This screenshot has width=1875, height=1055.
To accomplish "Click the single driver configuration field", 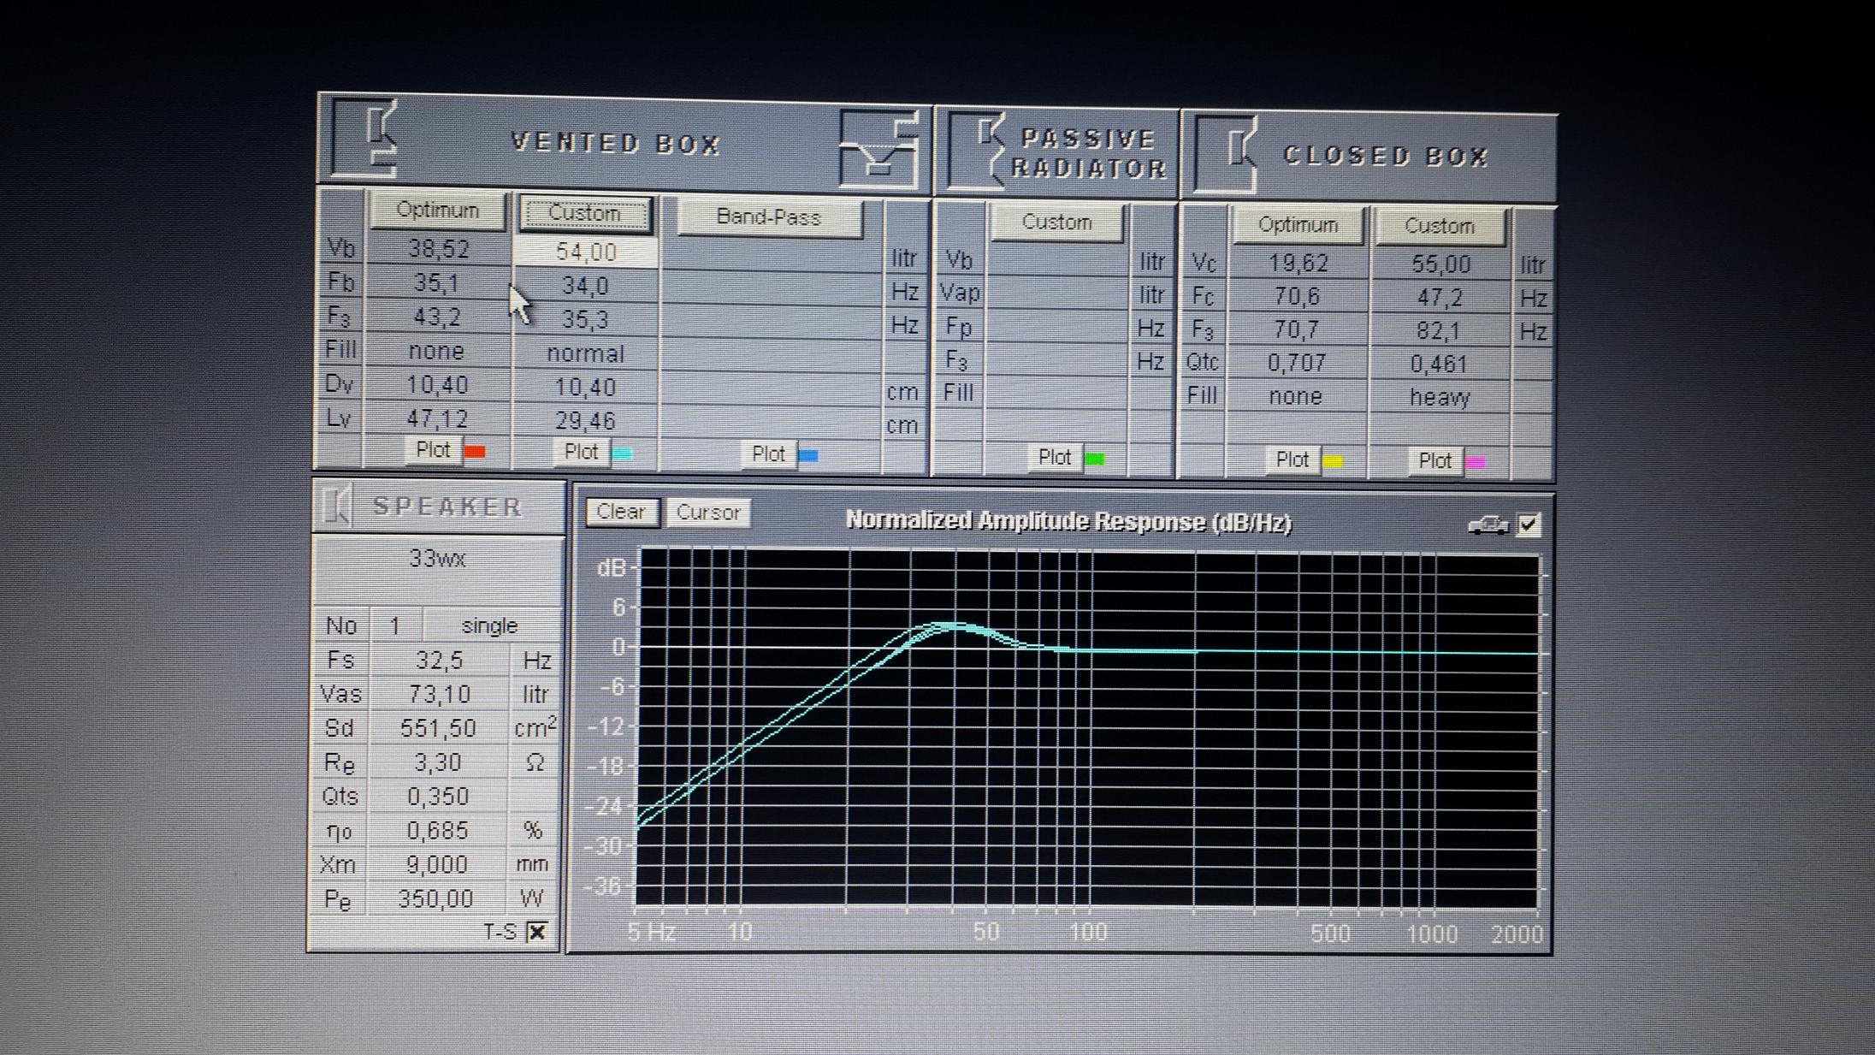I will pos(489,625).
